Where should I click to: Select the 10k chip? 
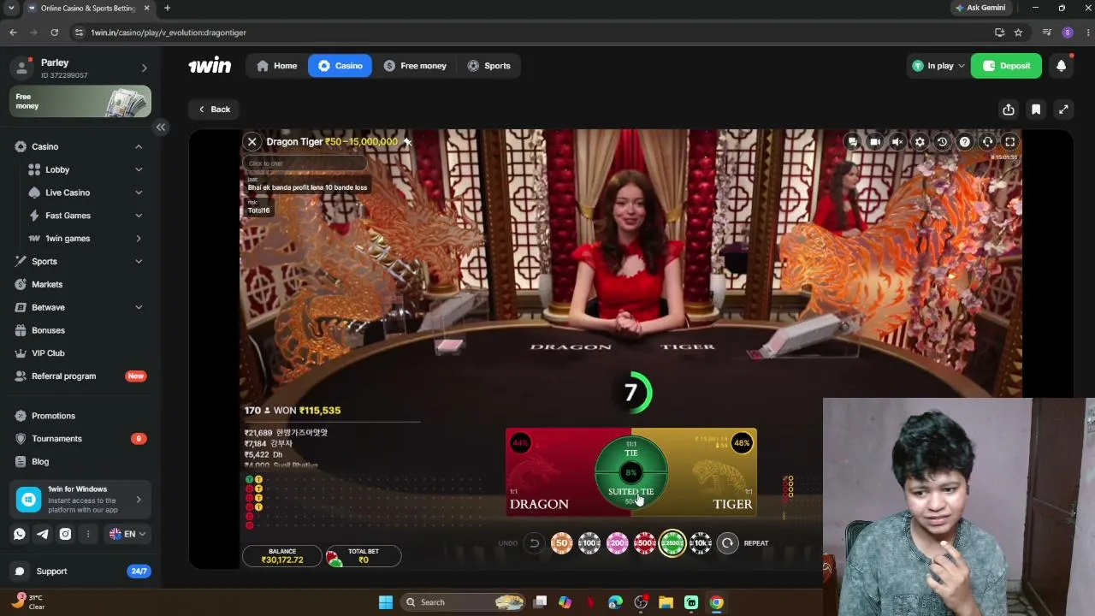tap(701, 543)
